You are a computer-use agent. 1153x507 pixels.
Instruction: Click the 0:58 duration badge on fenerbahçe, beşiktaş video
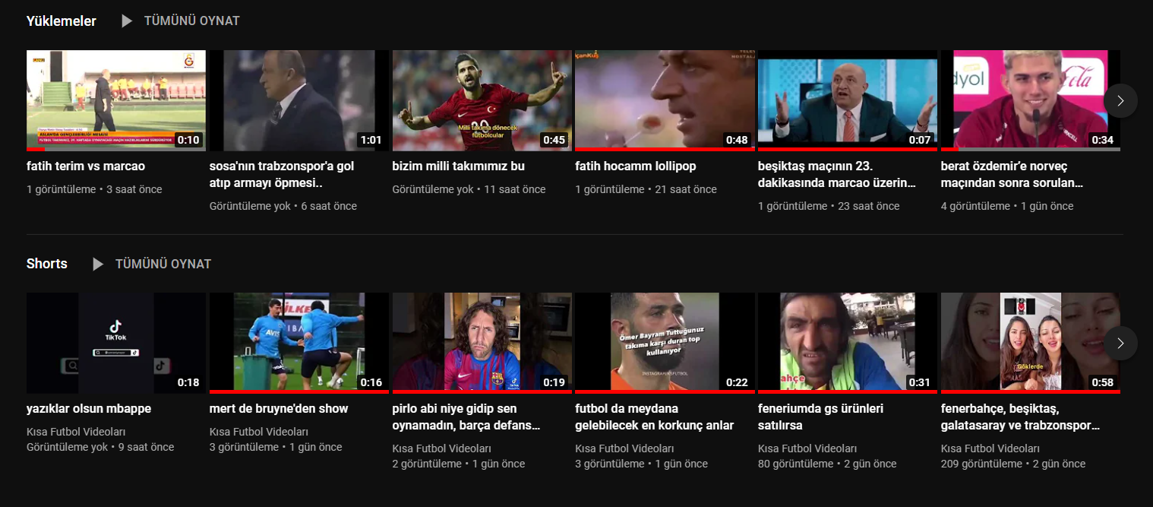(1103, 382)
